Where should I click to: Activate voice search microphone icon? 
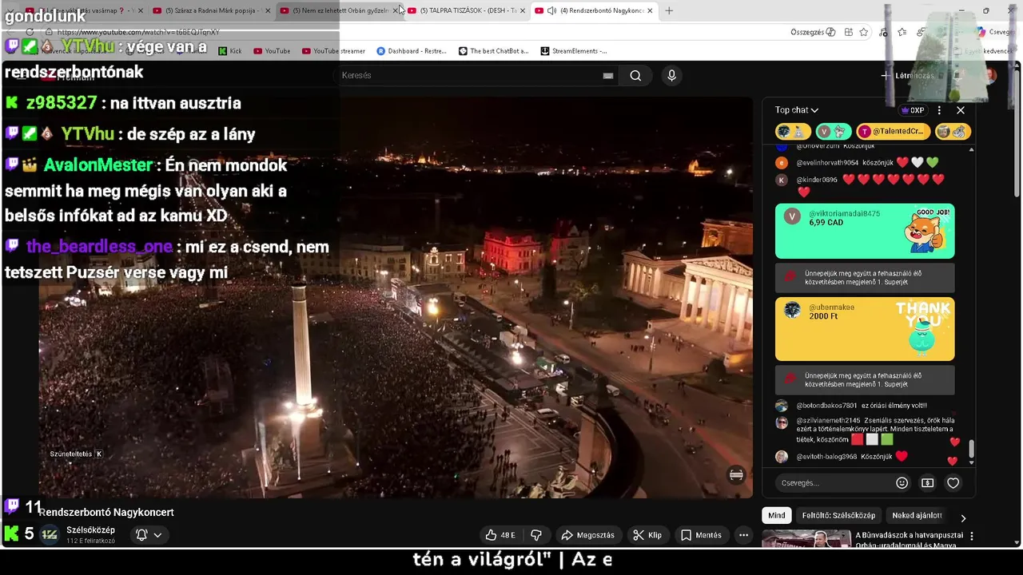click(671, 75)
